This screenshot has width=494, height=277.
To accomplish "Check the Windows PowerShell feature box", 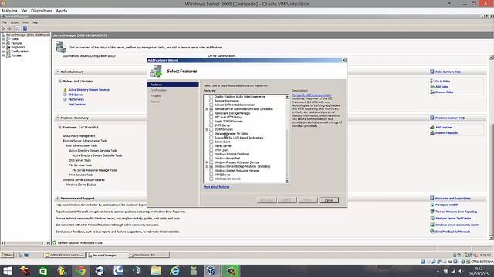I will point(211,159).
